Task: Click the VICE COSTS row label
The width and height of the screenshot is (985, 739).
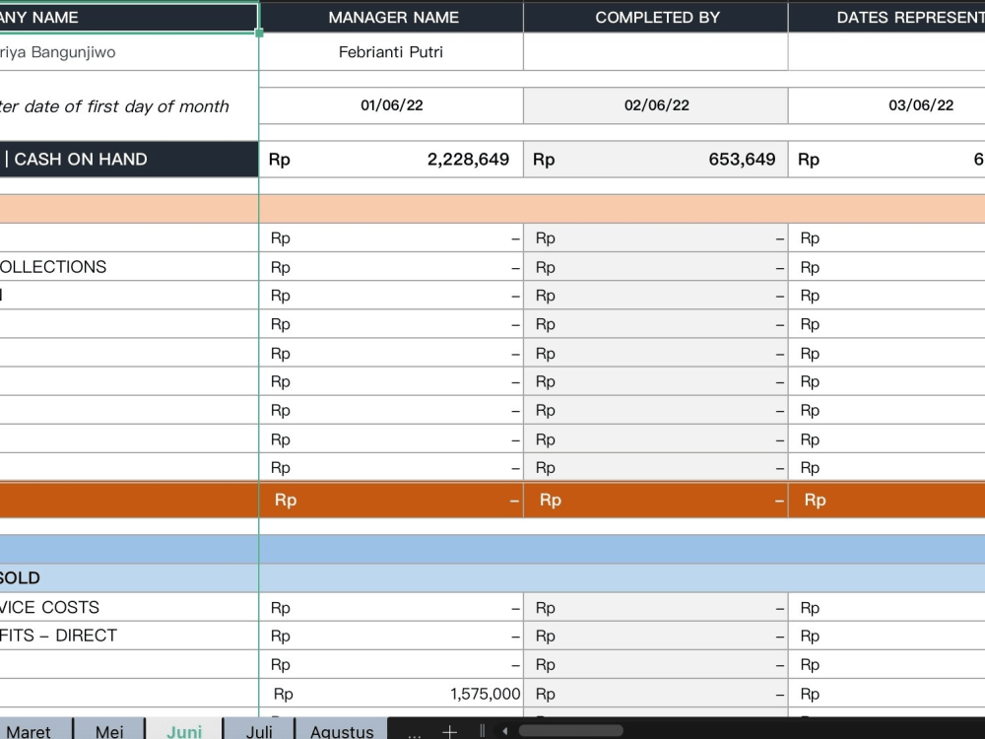Action: pyautogui.click(x=129, y=607)
